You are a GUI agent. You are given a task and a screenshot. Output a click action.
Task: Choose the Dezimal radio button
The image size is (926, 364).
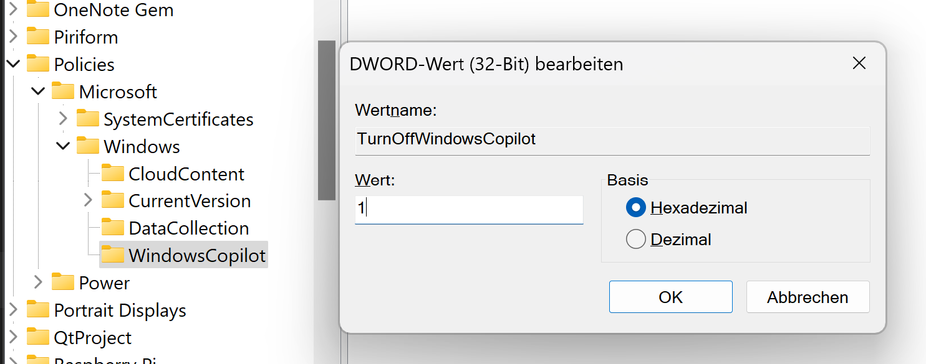[635, 239]
